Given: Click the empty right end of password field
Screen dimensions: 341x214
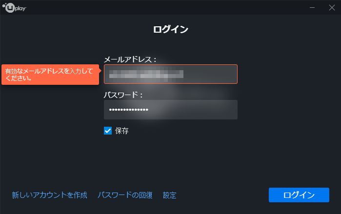Looking at the screenshot, I should click(194, 110).
